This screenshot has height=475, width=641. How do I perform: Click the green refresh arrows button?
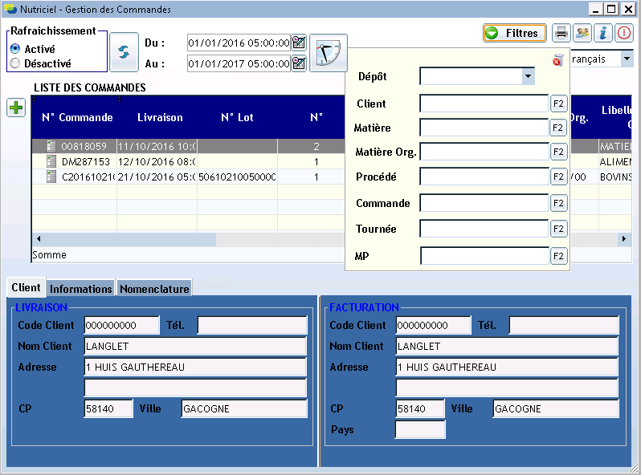pos(124,51)
